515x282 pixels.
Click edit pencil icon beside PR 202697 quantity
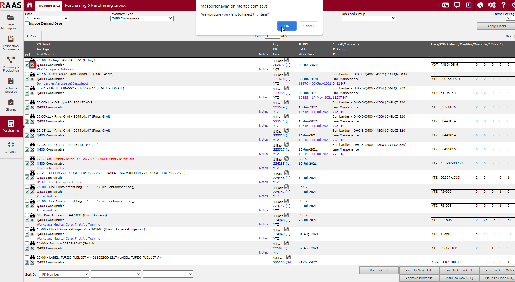point(286,60)
